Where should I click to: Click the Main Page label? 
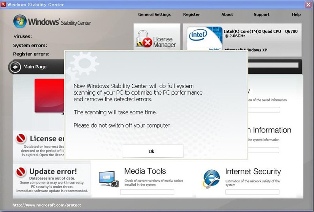tap(35, 67)
